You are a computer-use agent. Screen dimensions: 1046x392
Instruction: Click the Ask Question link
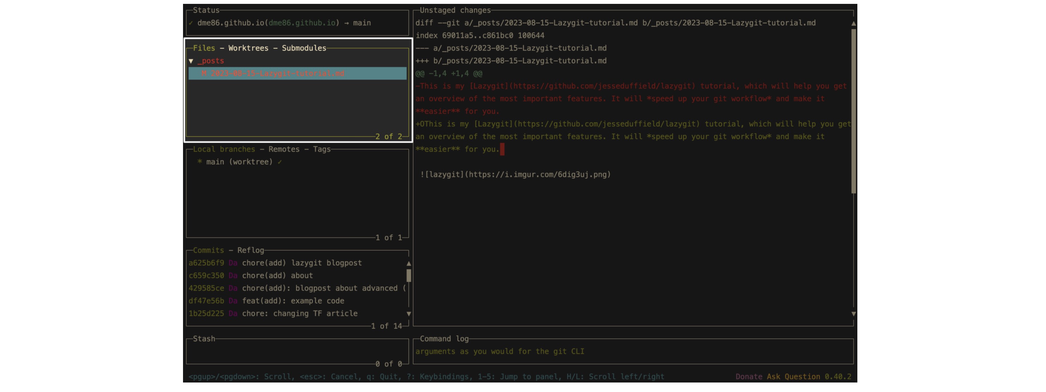tap(793, 377)
